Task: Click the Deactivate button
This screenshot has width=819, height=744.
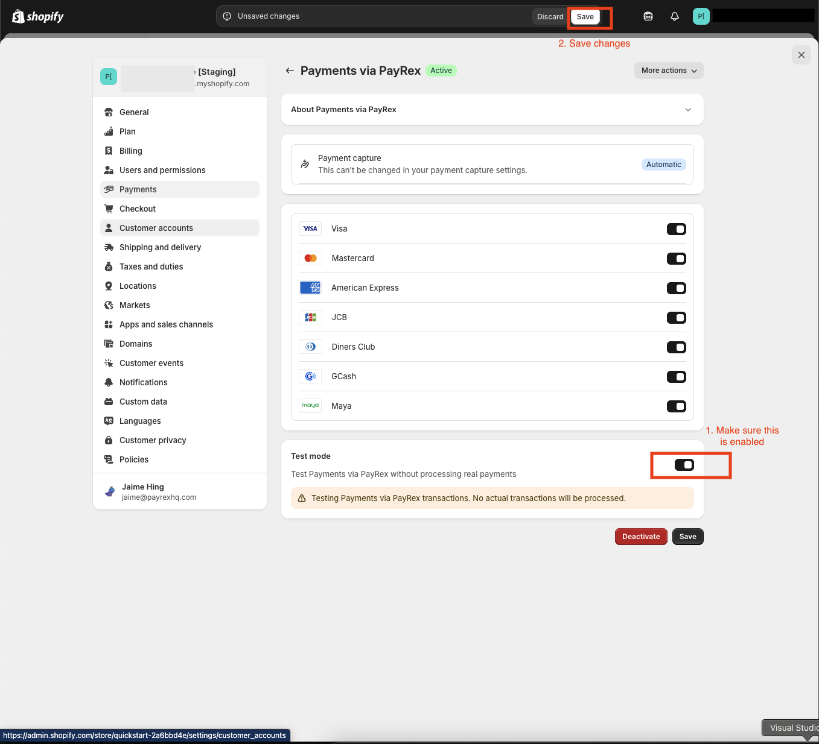Action: click(x=640, y=536)
